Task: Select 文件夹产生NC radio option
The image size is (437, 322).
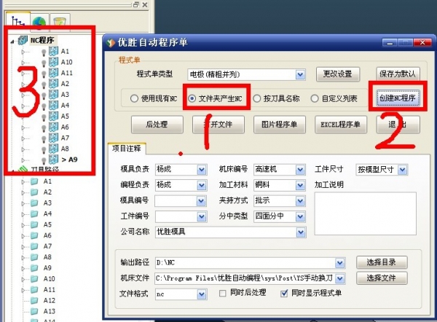Action: point(192,98)
